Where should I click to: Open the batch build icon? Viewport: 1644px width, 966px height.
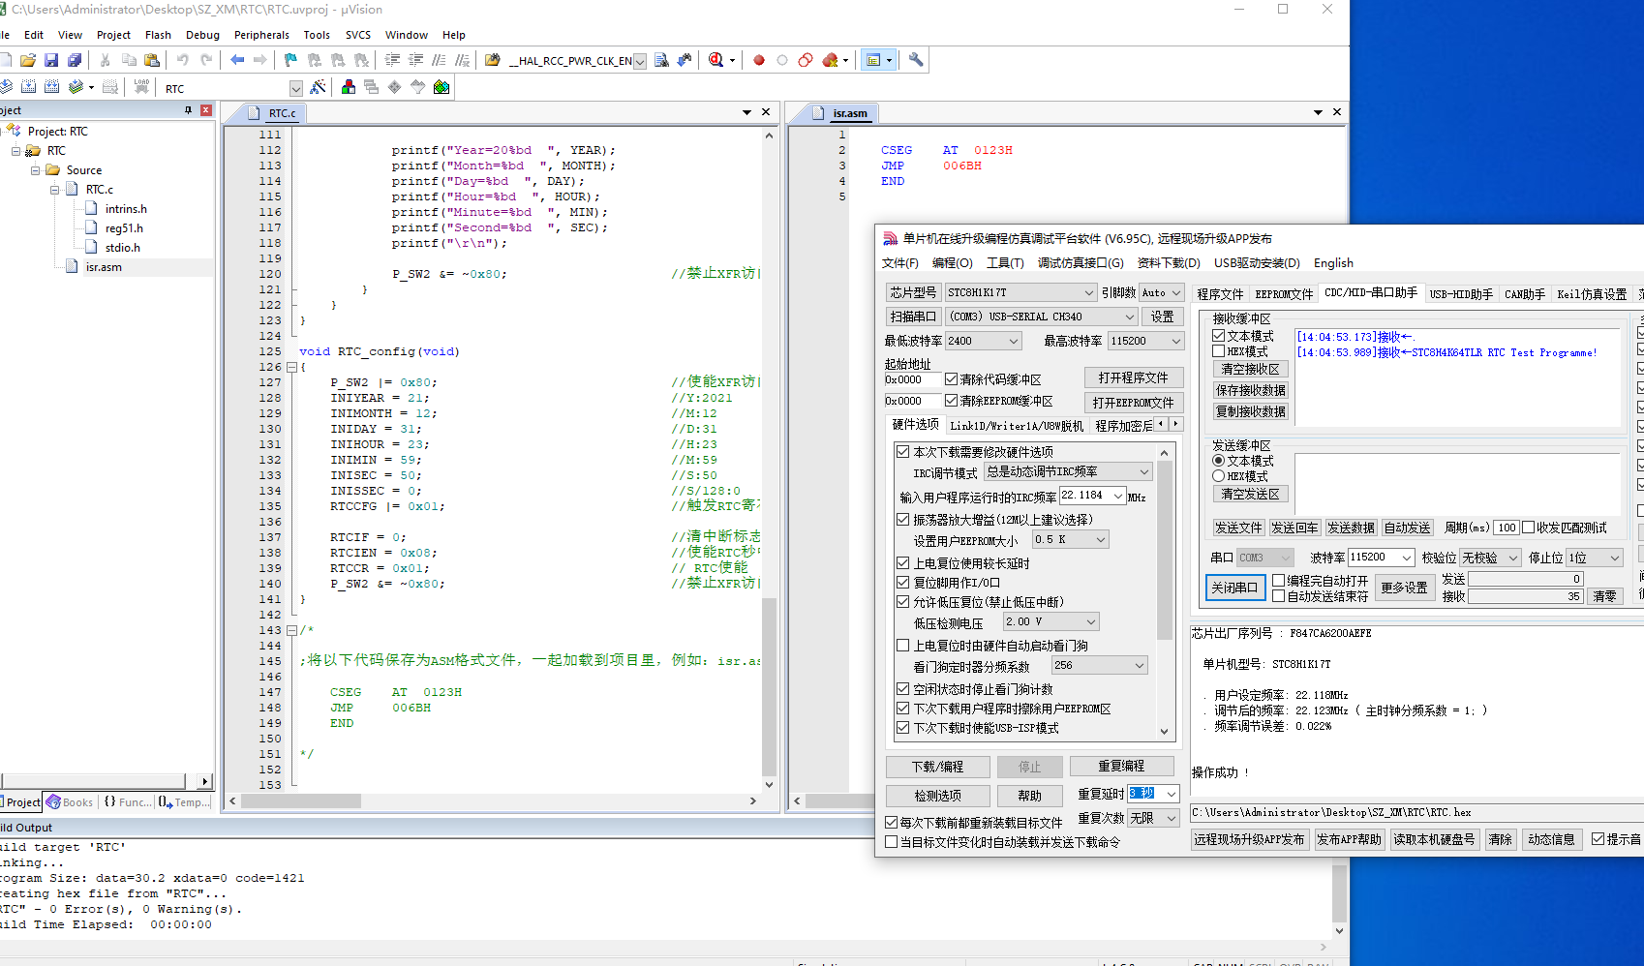click(76, 87)
